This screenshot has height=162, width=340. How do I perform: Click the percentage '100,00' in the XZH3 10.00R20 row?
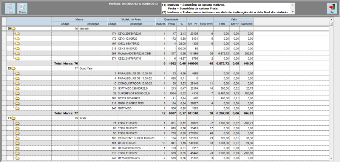(x=182, y=49)
